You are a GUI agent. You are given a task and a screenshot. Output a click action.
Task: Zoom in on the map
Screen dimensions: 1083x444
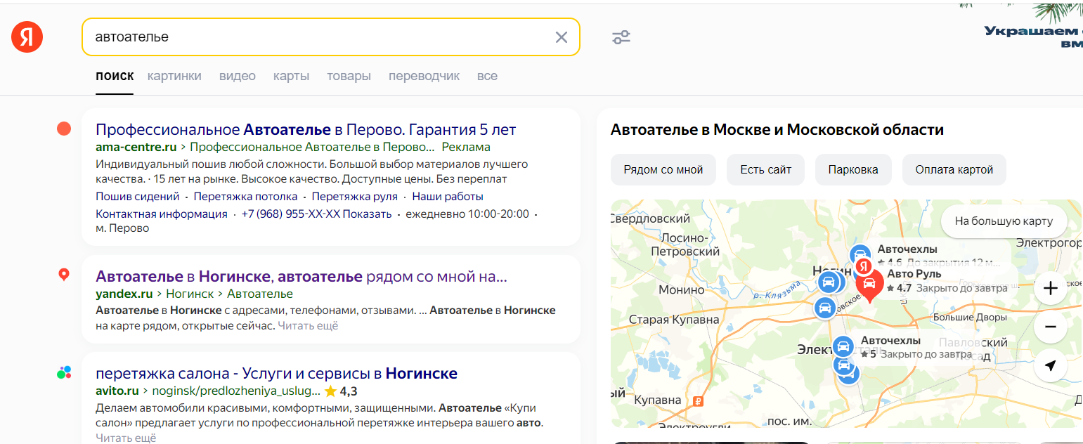click(1050, 289)
